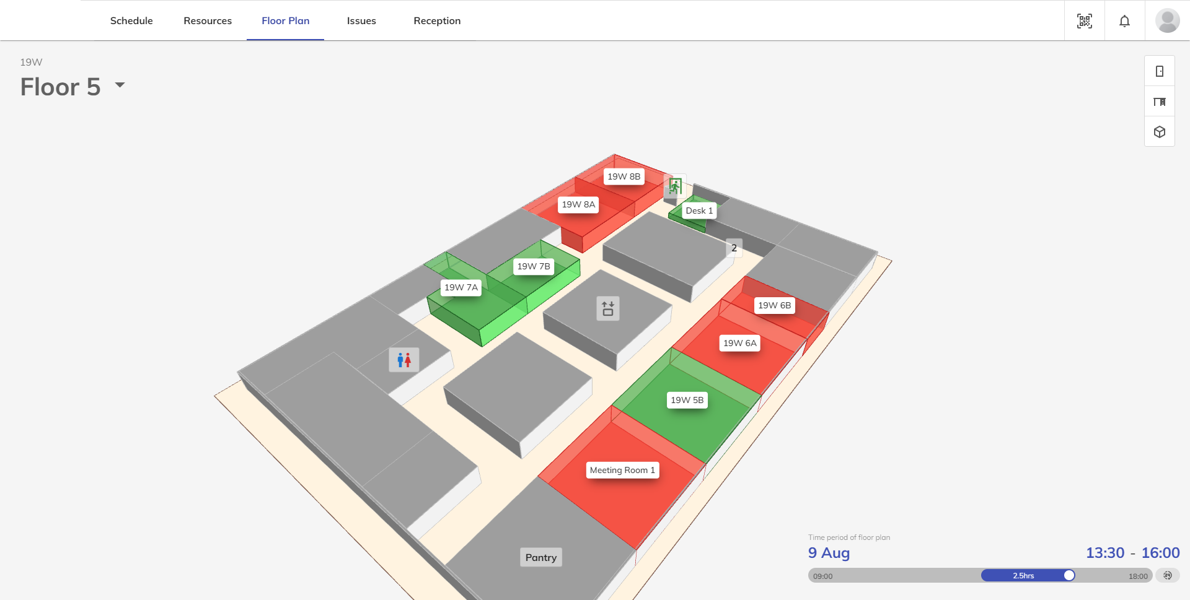Click the emergency exit icon on map
1190x600 pixels.
[x=675, y=186]
